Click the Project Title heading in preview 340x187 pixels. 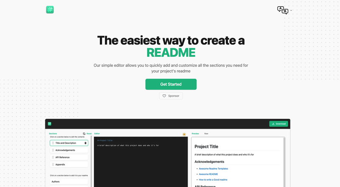click(x=206, y=147)
